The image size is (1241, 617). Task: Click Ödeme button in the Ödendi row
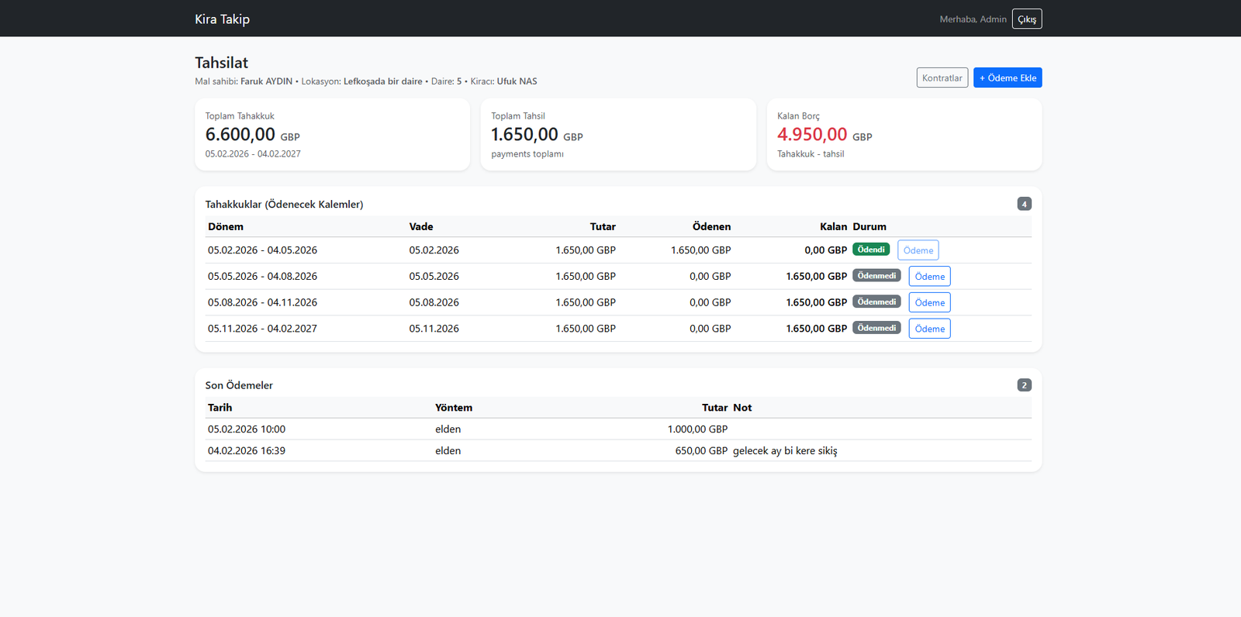pyautogui.click(x=918, y=250)
